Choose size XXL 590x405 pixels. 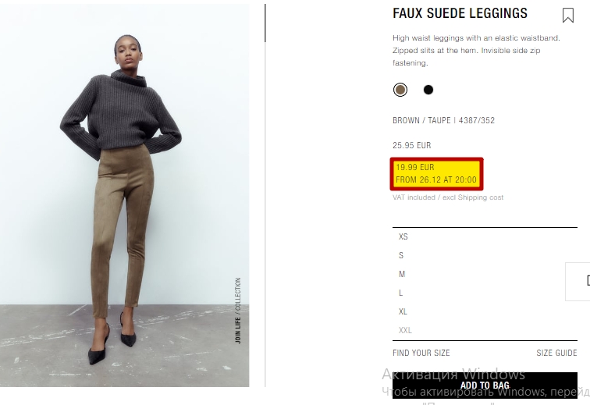485,330
